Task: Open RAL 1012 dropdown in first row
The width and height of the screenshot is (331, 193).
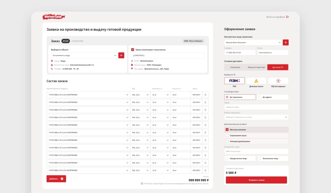Action: pos(140,95)
